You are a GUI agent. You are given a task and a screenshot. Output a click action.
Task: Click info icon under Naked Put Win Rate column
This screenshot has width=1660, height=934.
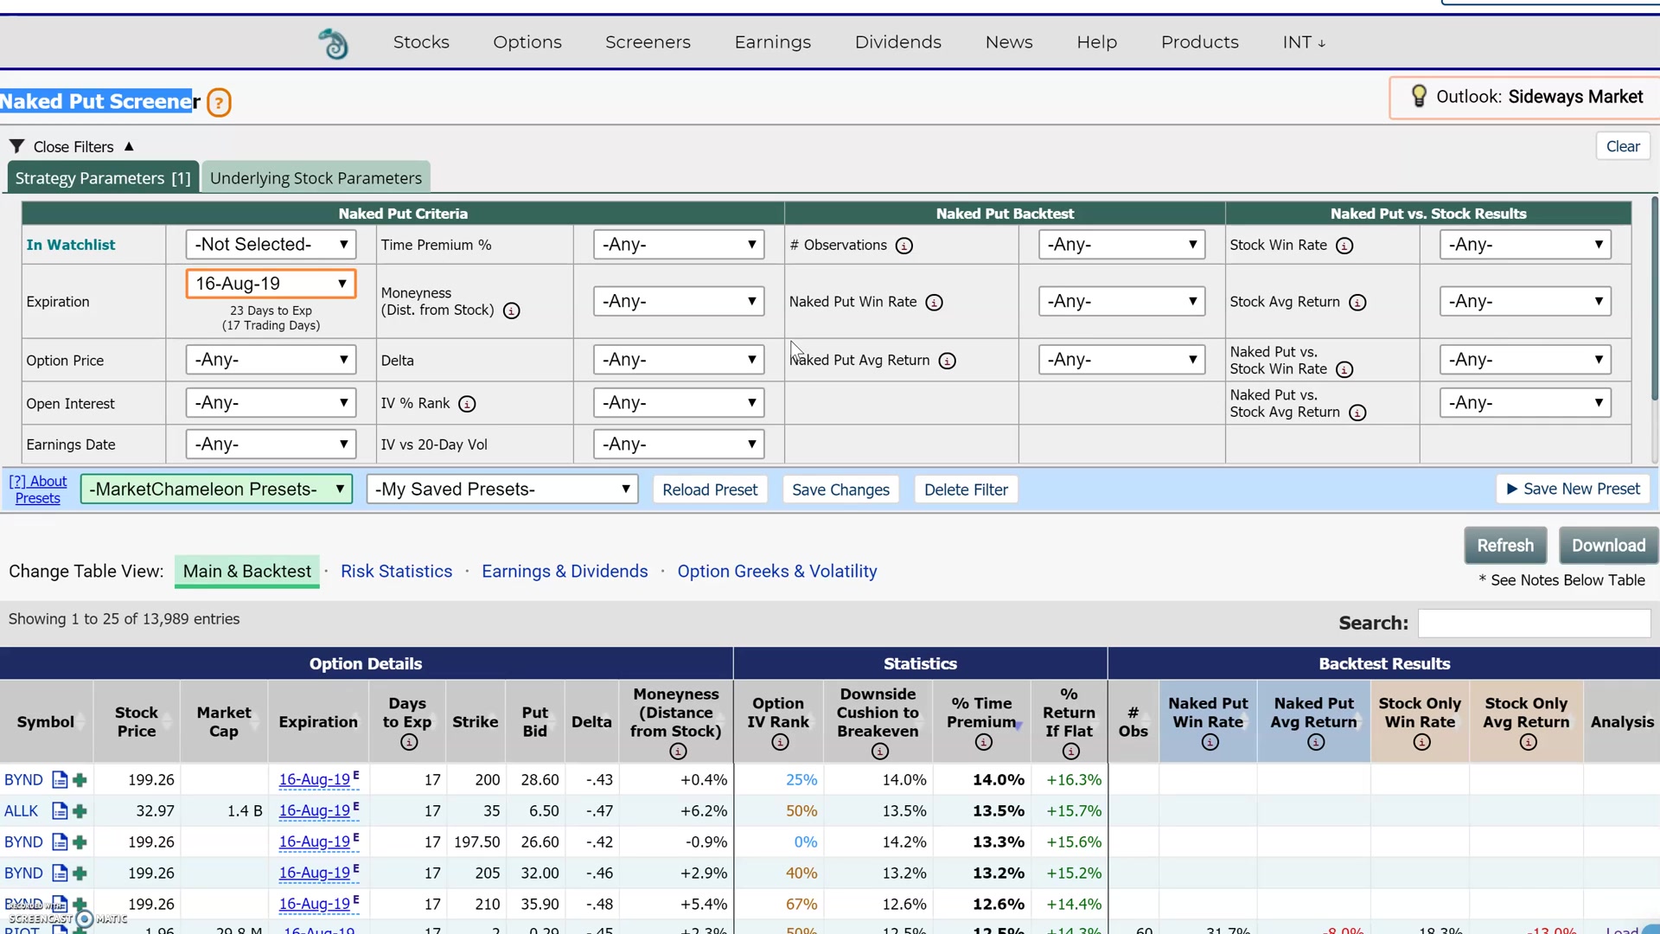[x=1210, y=742]
